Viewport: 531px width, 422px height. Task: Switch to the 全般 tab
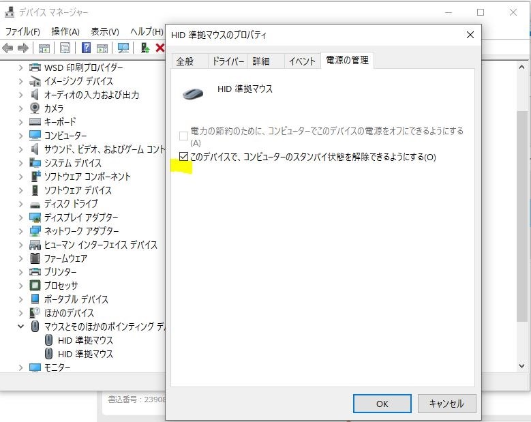pyautogui.click(x=189, y=61)
